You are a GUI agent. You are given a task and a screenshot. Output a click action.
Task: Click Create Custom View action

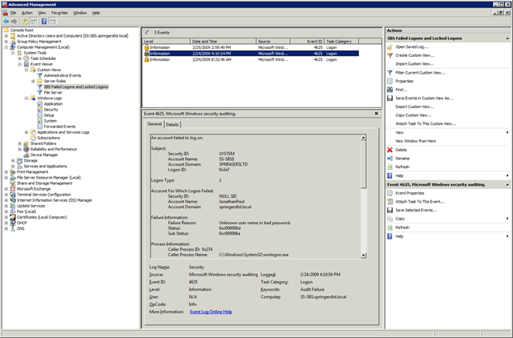[415, 55]
